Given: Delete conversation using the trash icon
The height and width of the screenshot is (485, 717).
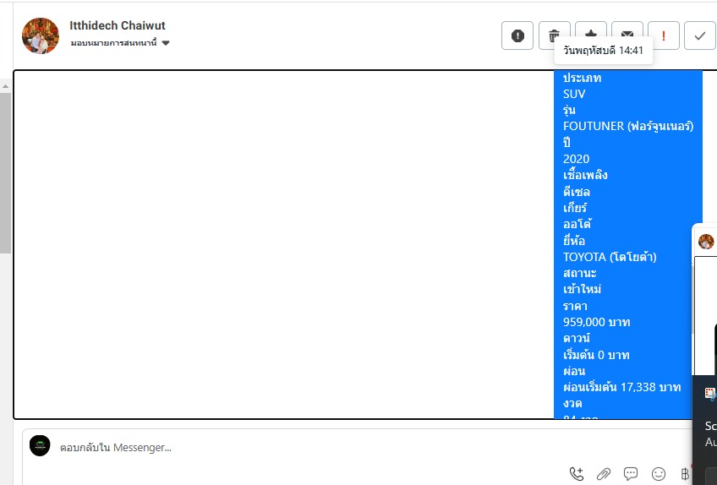Looking at the screenshot, I should pos(554,35).
